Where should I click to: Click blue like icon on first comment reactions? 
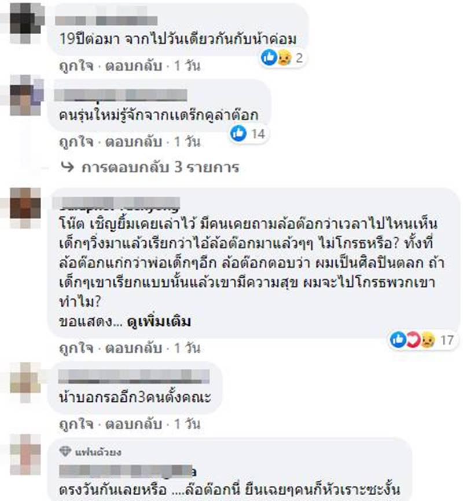point(269,57)
